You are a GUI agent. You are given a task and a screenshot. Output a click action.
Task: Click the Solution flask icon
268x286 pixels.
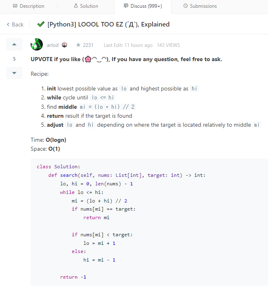pos(75,6)
